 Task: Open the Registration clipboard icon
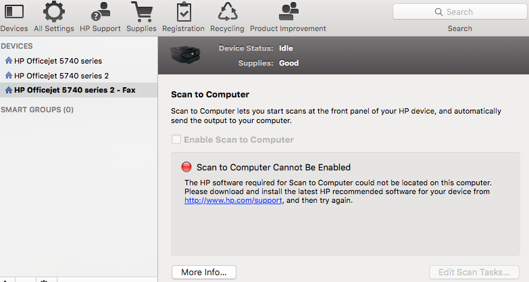[x=184, y=12]
